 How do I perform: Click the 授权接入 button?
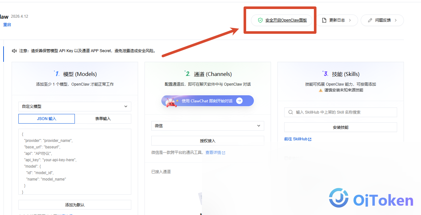pos(208,141)
